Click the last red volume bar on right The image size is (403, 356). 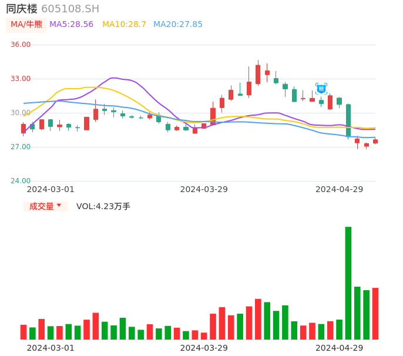coord(375,314)
